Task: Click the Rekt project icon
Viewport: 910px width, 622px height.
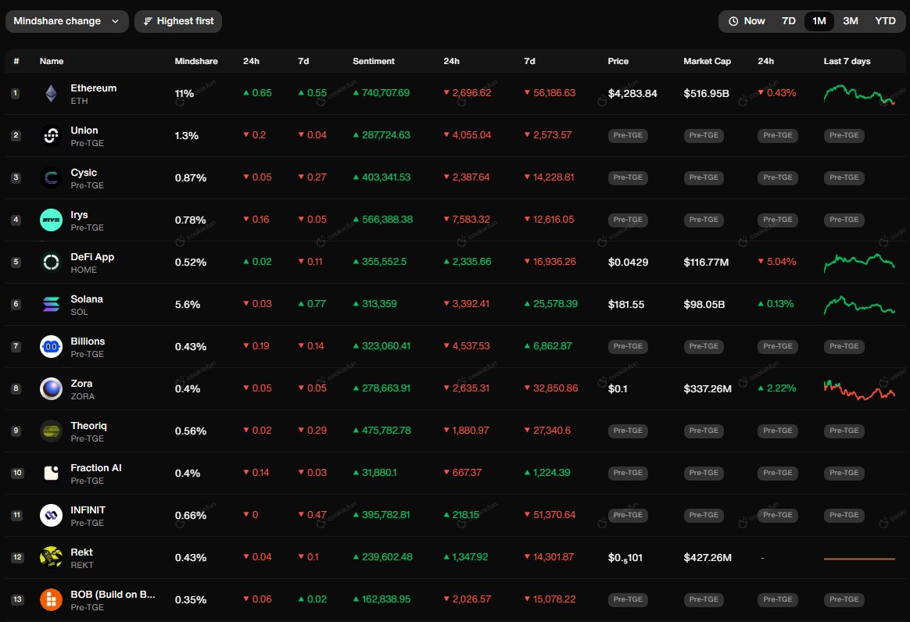Action: click(x=50, y=557)
